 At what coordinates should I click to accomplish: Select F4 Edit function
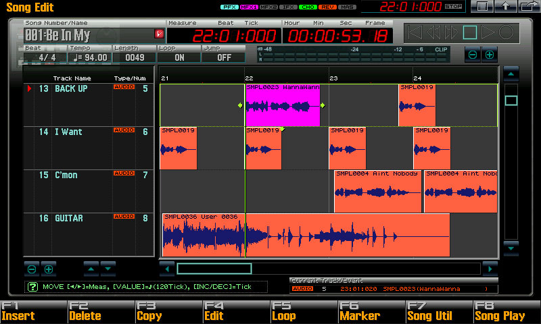pyautogui.click(x=236, y=312)
